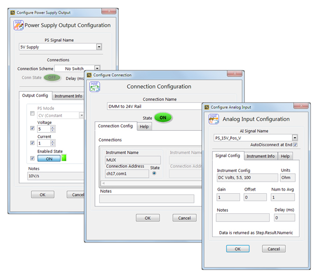Open the AI Signal Name dropdown
This screenshot has height=279, width=318.
(295, 138)
